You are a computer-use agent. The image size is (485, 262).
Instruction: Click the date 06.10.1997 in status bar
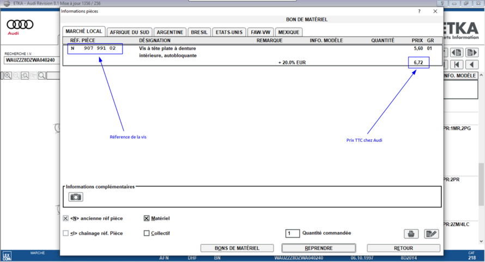[x=362, y=258]
